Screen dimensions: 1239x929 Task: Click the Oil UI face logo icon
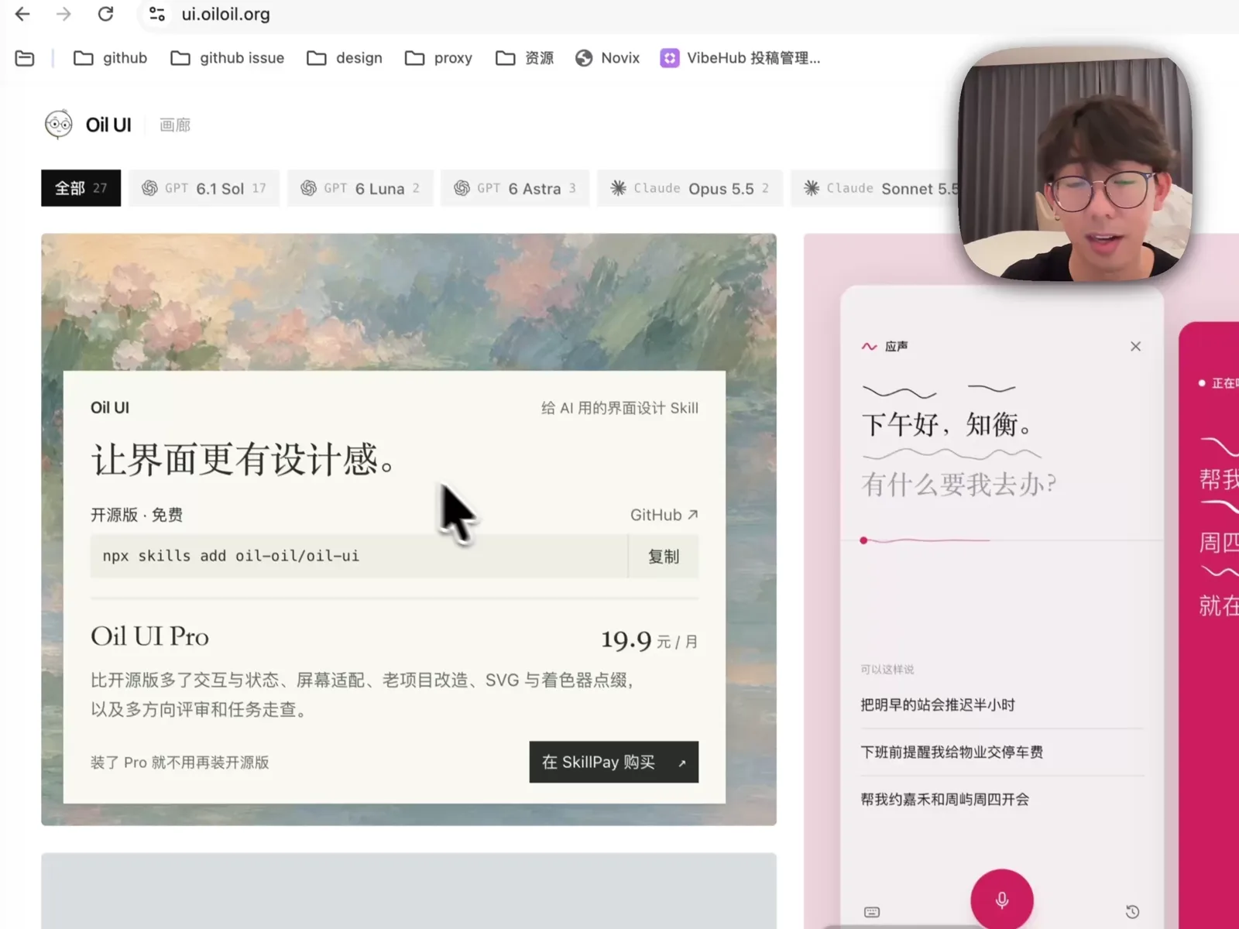[59, 125]
